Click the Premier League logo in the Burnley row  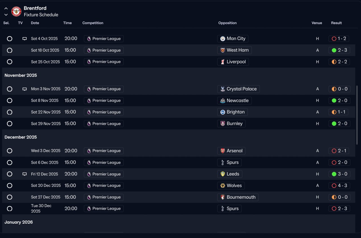[89, 124]
